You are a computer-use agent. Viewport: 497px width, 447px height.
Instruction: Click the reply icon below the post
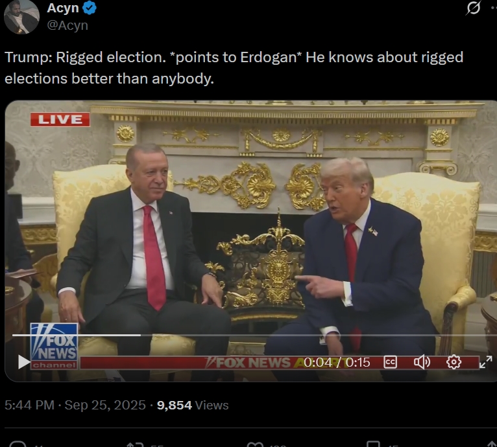[x=18, y=444]
